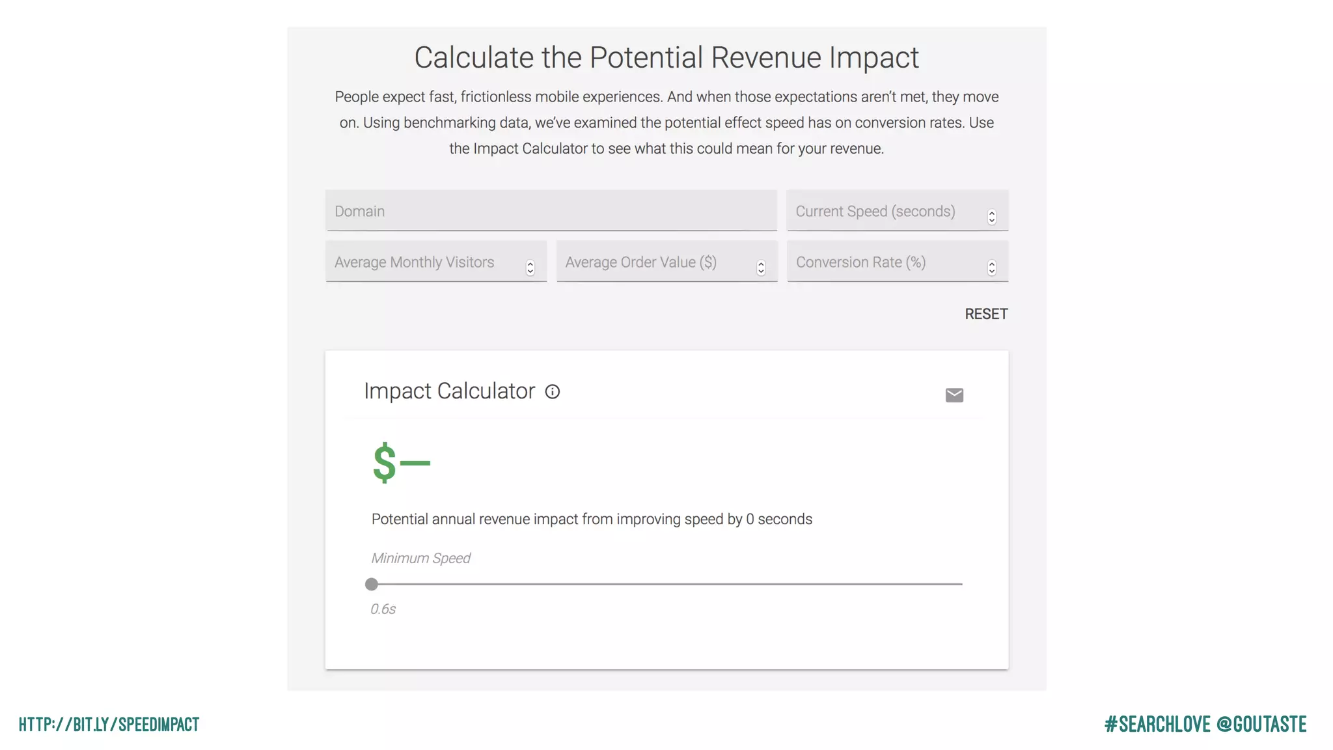
Task: Open the bit.ly/speedimpact link
Action: [x=109, y=724]
